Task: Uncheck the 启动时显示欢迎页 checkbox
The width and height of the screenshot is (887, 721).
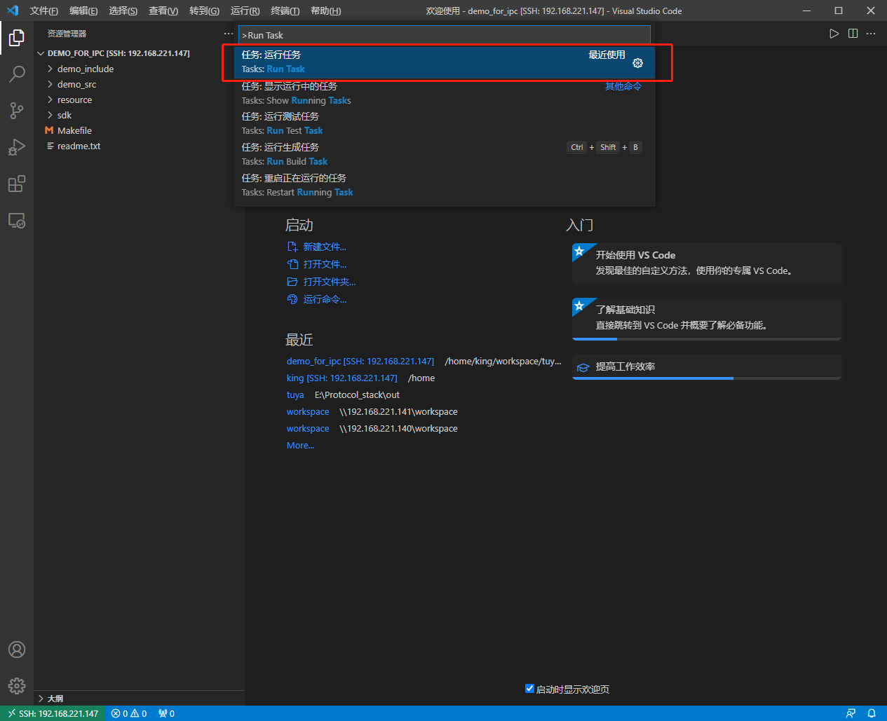Action: (x=530, y=689)
